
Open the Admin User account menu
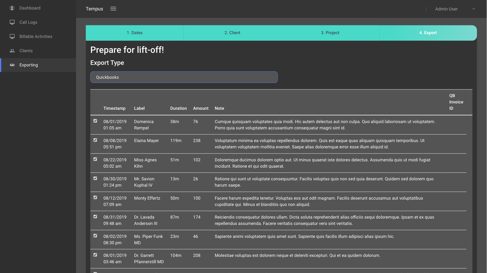[x=446, y=9]
